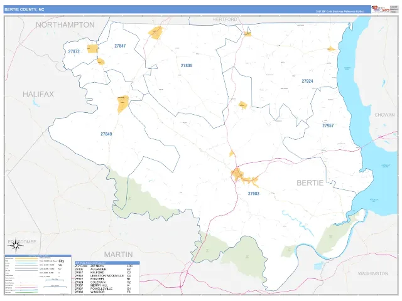Image resolution: width=402 pixels, height=301 pixels.
Task: Click ZIP code label 27924 on map
Action: coord(307,81)
